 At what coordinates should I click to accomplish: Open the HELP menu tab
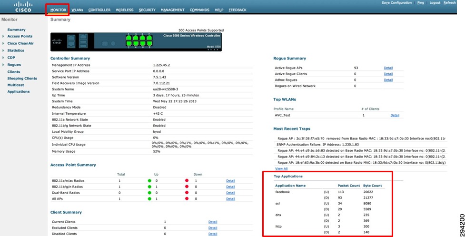tap(219, 10)
